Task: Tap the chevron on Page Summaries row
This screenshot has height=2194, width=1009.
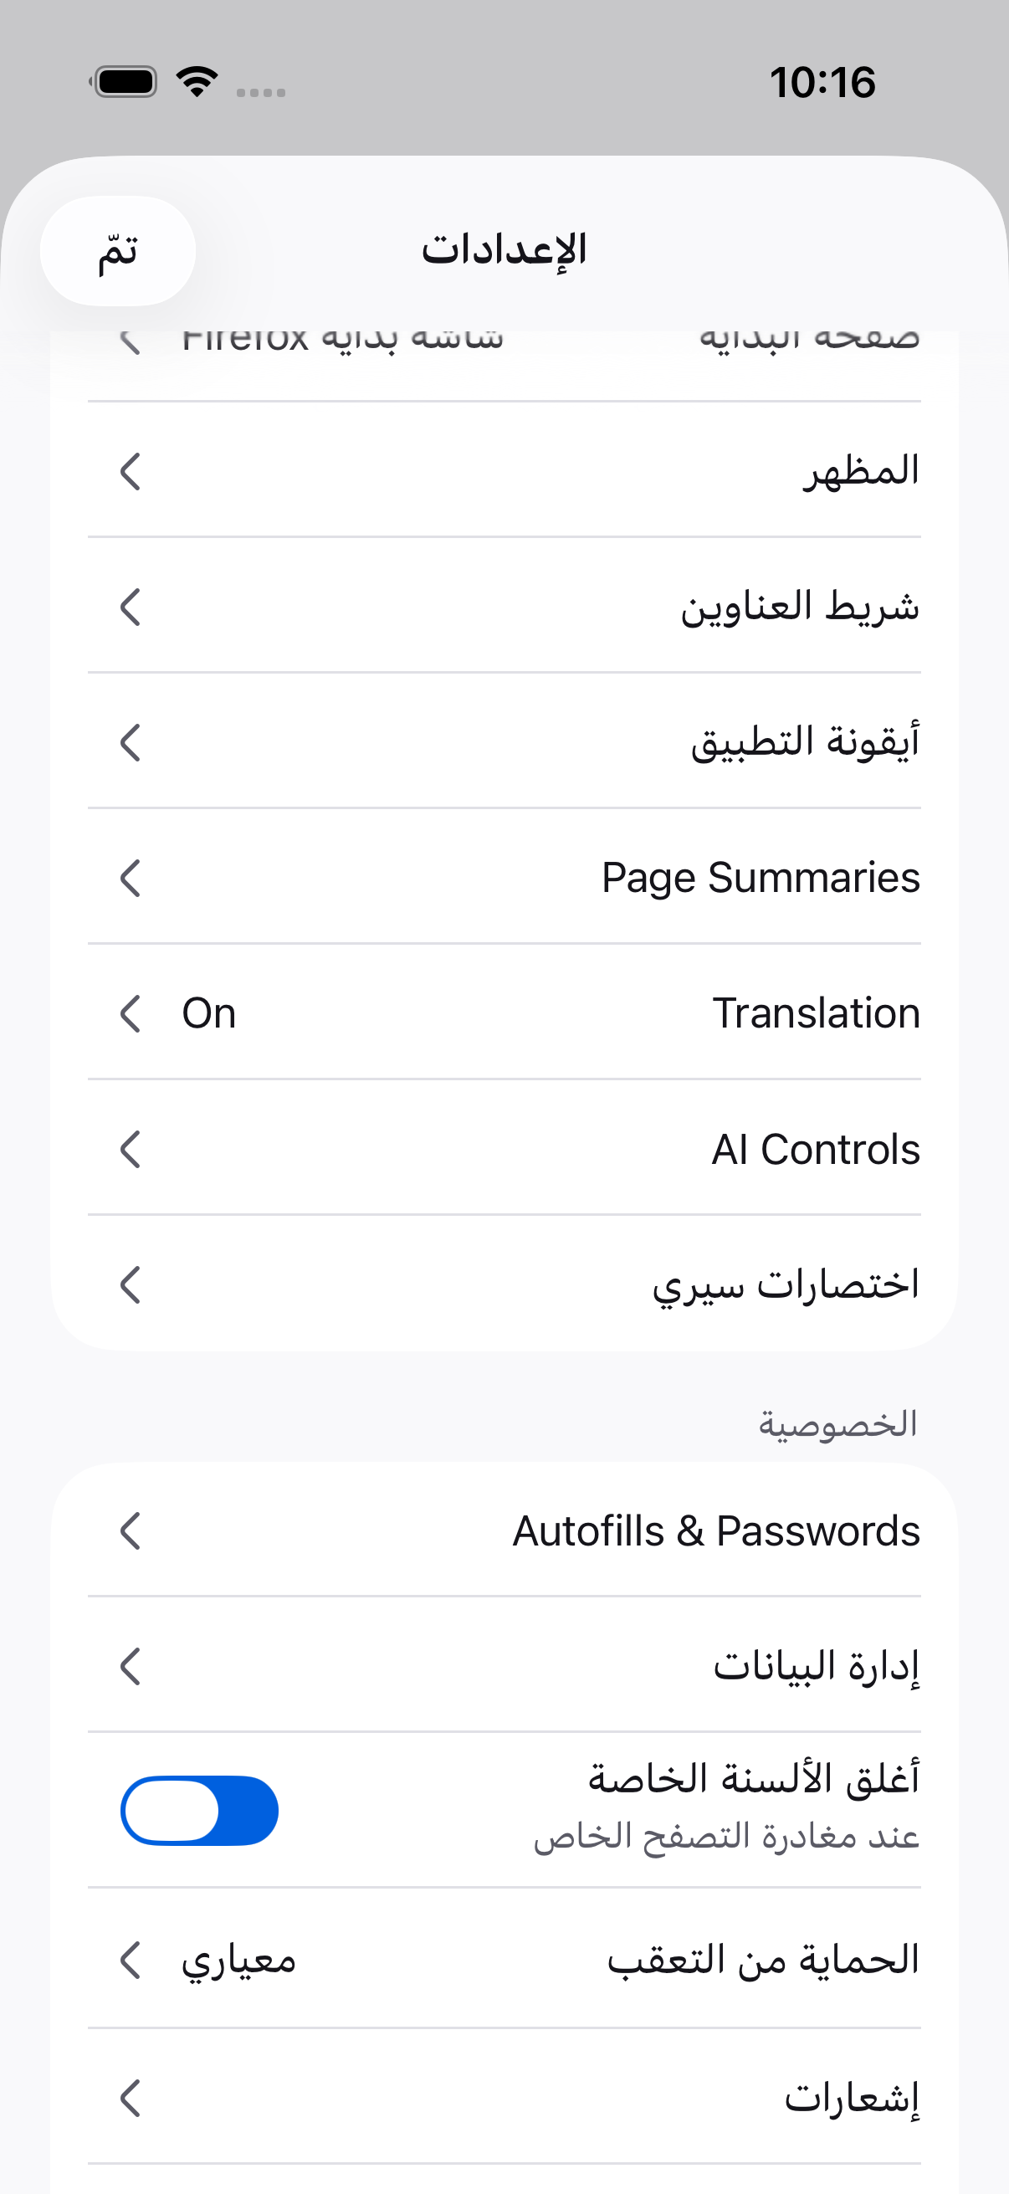Action: pos(131,878)
